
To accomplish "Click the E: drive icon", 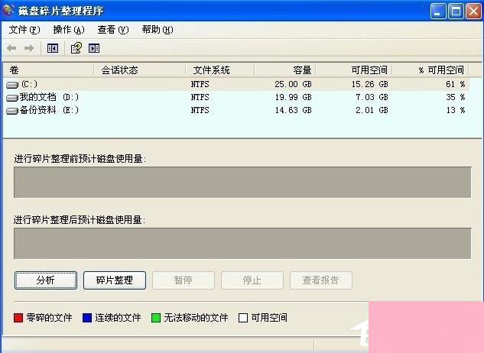I will pyautogui.click(x=12, y=111).
